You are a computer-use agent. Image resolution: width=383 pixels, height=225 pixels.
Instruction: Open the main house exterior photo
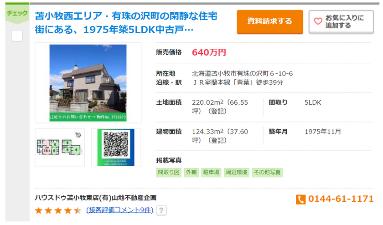click(x=88, y=83)
